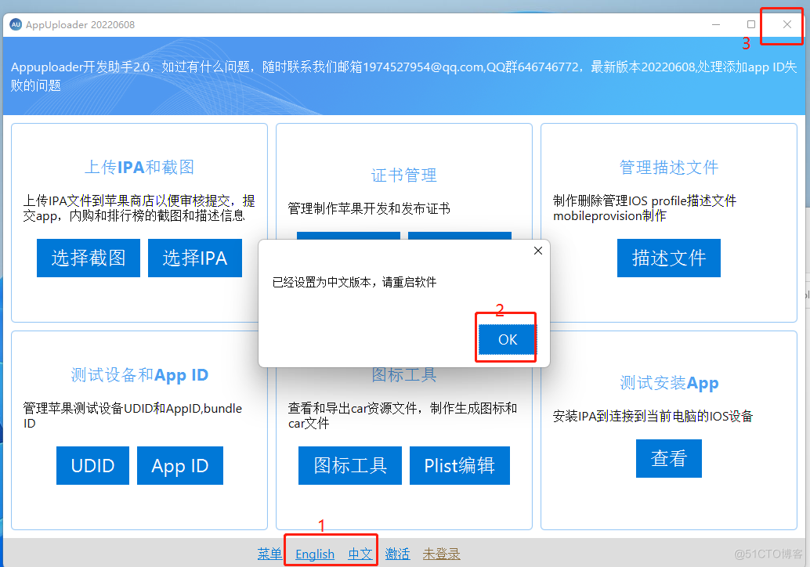Click the 未登录 login status link
This screenshot has width=810, height=567.
coord(441,554)
